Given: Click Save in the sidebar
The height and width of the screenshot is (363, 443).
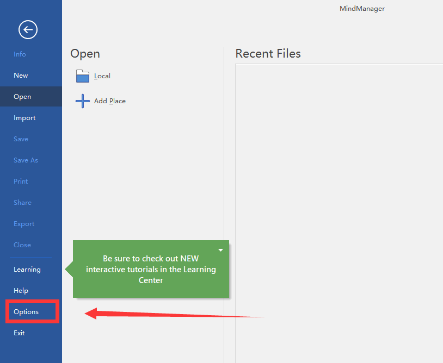Looking at the screenshot, I should [x=21, y=139].
